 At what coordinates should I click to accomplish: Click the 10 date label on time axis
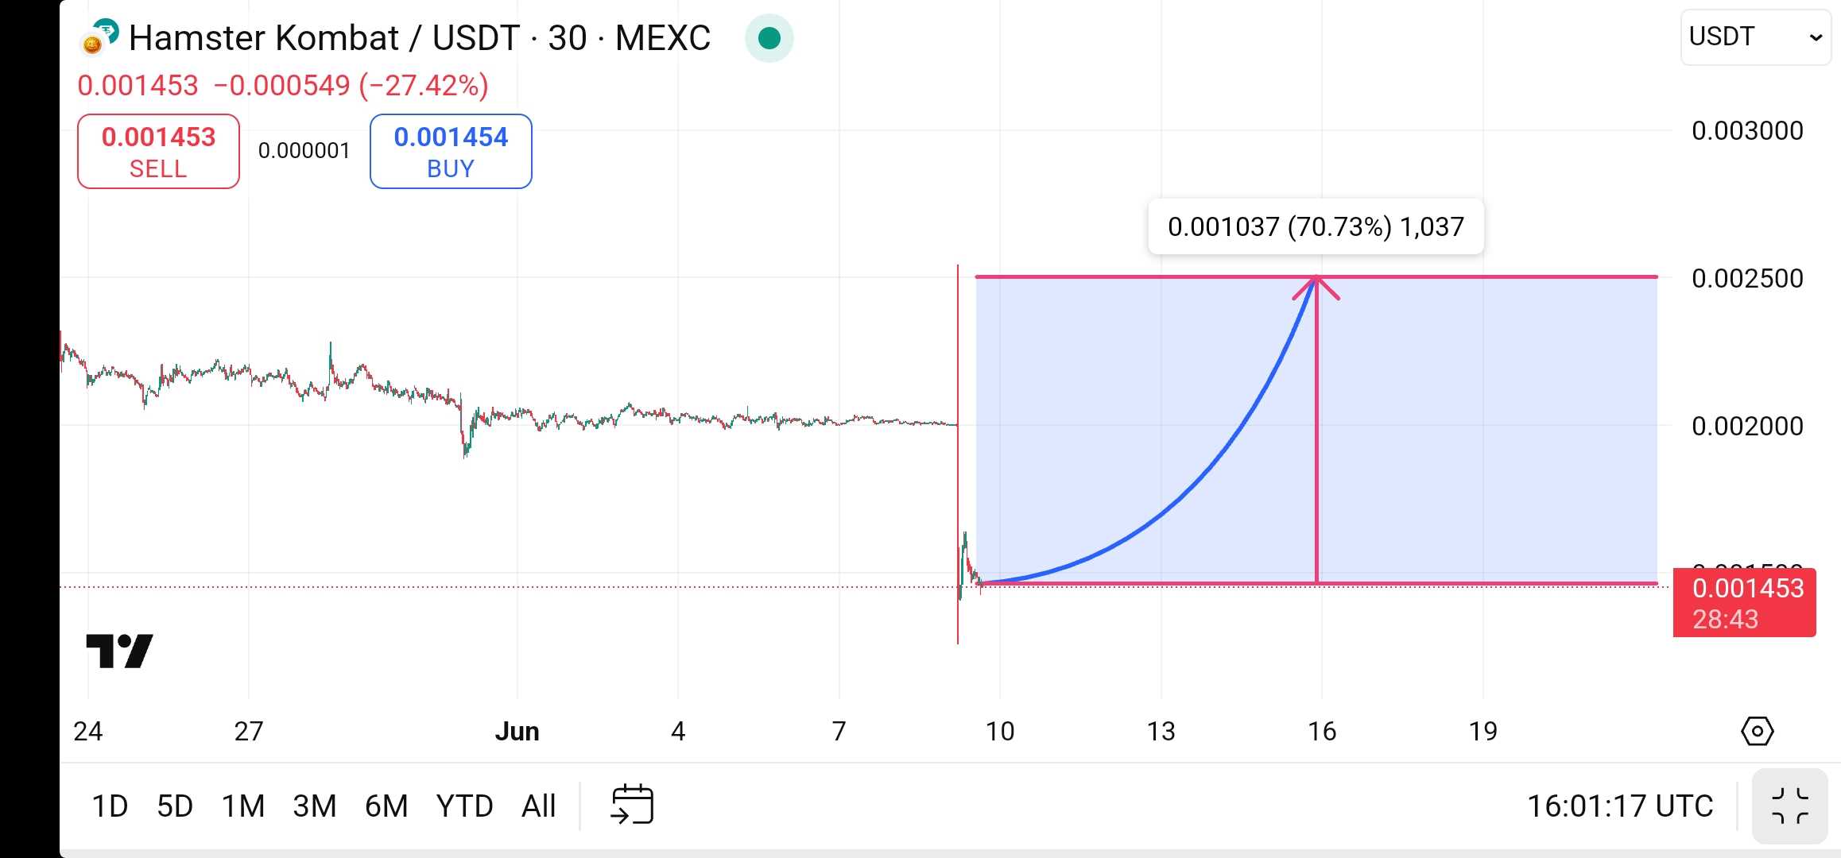tap(1000, 731)
